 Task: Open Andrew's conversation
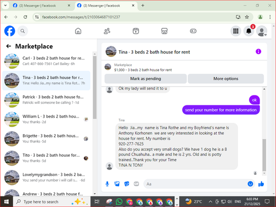pyautogui.click(x=46, y=193)
